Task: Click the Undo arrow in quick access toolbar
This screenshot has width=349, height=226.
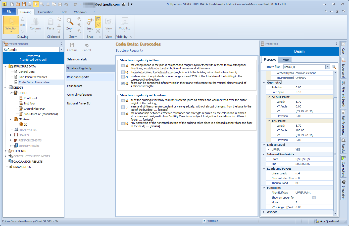Action: point(66,4)
